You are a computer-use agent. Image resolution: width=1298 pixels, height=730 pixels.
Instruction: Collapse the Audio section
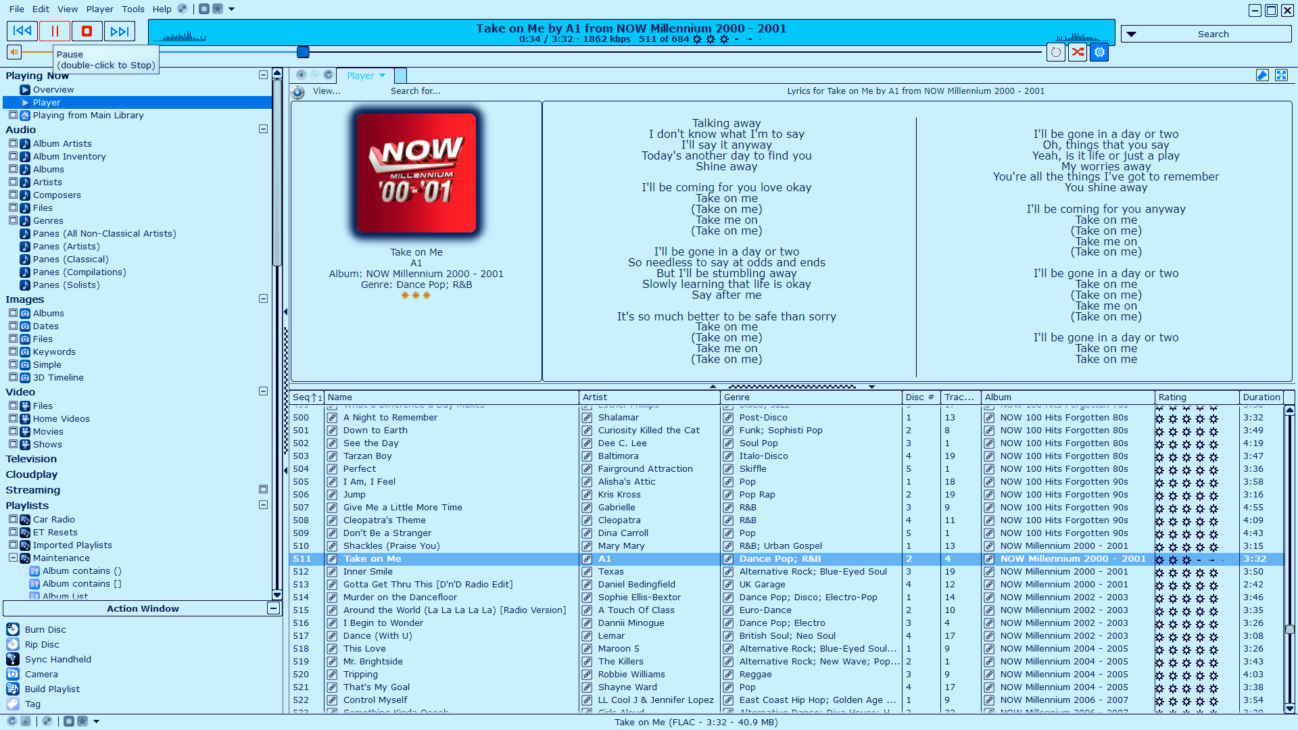click(263, 129)
